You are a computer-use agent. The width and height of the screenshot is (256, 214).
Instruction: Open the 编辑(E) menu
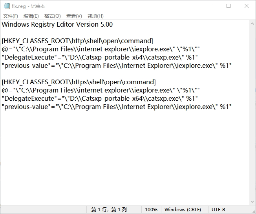tap(31, 16)
